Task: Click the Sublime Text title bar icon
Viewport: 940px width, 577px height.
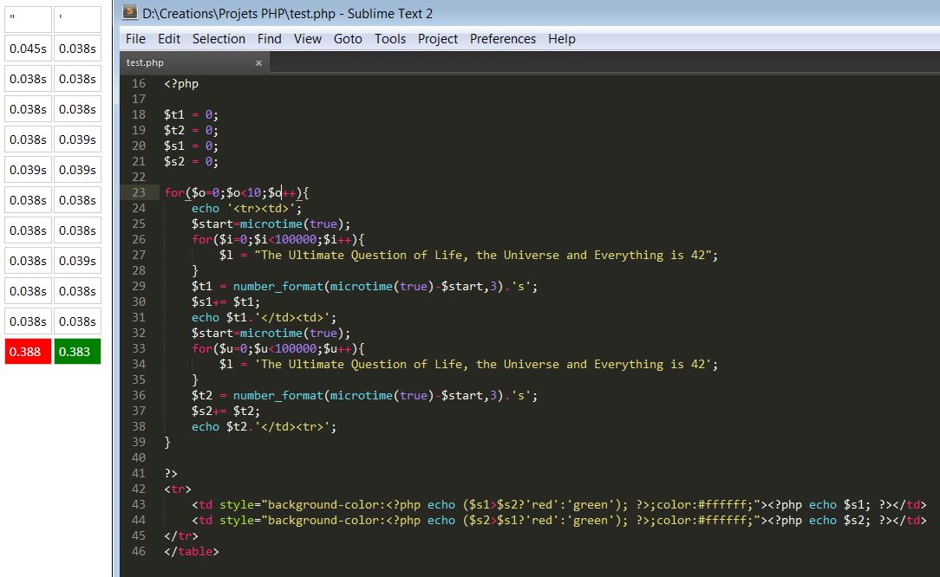Action: click(128, 12)
